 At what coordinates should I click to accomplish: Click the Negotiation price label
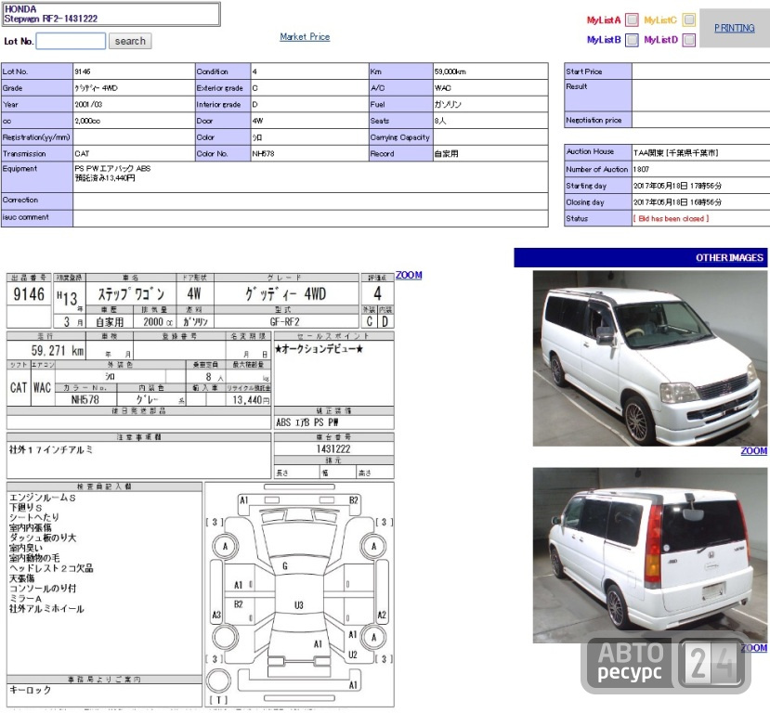(x=594, y=120)
